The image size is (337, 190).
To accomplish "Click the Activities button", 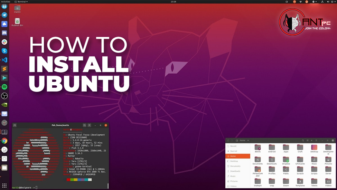I will tap(6, 1).
